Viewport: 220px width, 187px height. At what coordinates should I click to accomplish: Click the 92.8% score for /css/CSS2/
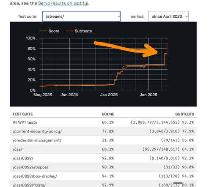(108, 158)
